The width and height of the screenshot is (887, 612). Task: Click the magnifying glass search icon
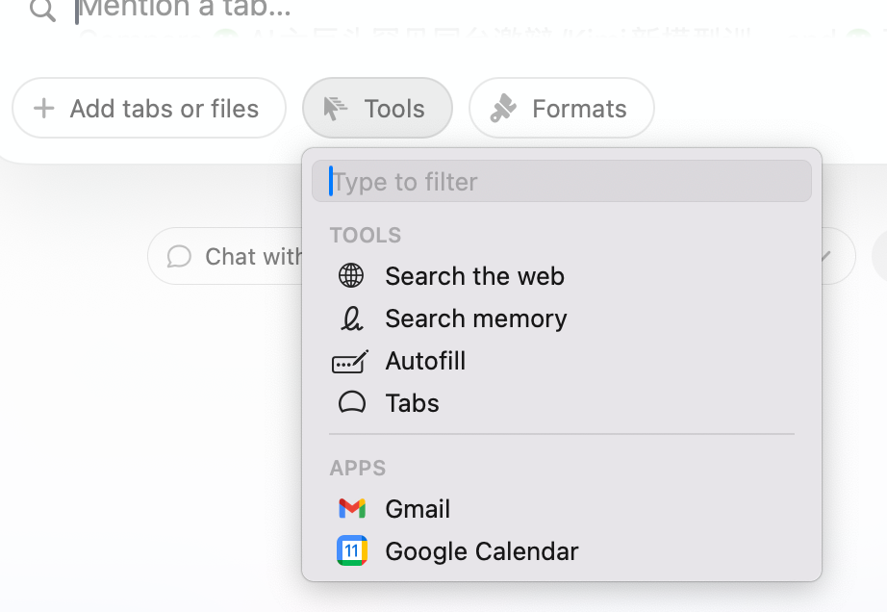click(x=43, y=10)
